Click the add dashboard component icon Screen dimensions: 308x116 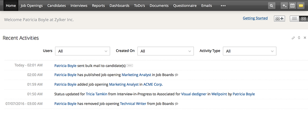tap(280, 19)
